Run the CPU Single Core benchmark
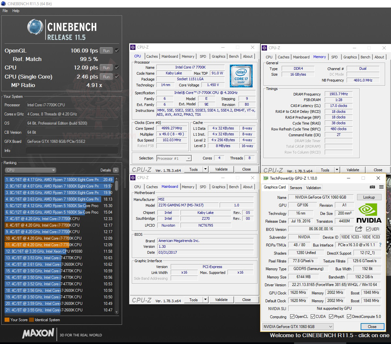 click(106, 77)
